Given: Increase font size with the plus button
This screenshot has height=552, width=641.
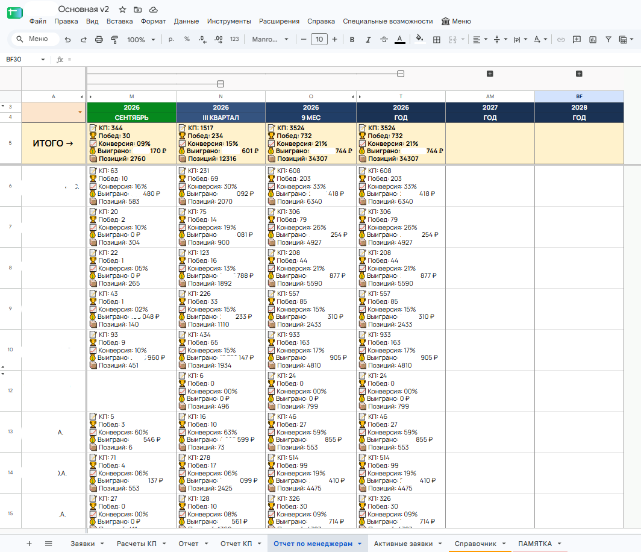Looking at the screenshot, I should [x=334, y=39].
